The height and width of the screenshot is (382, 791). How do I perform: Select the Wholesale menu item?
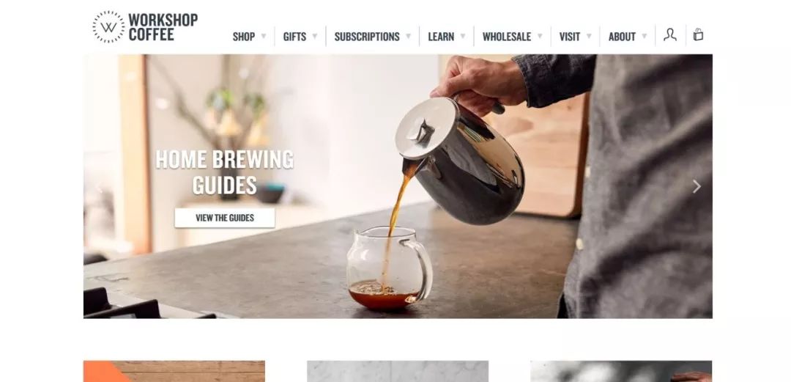pyautogui.click(x=507, y=37)
